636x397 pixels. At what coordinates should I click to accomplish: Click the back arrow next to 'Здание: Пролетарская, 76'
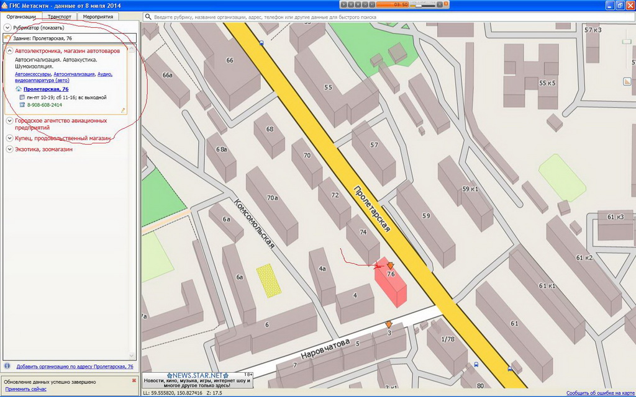(x=7, y=38)
